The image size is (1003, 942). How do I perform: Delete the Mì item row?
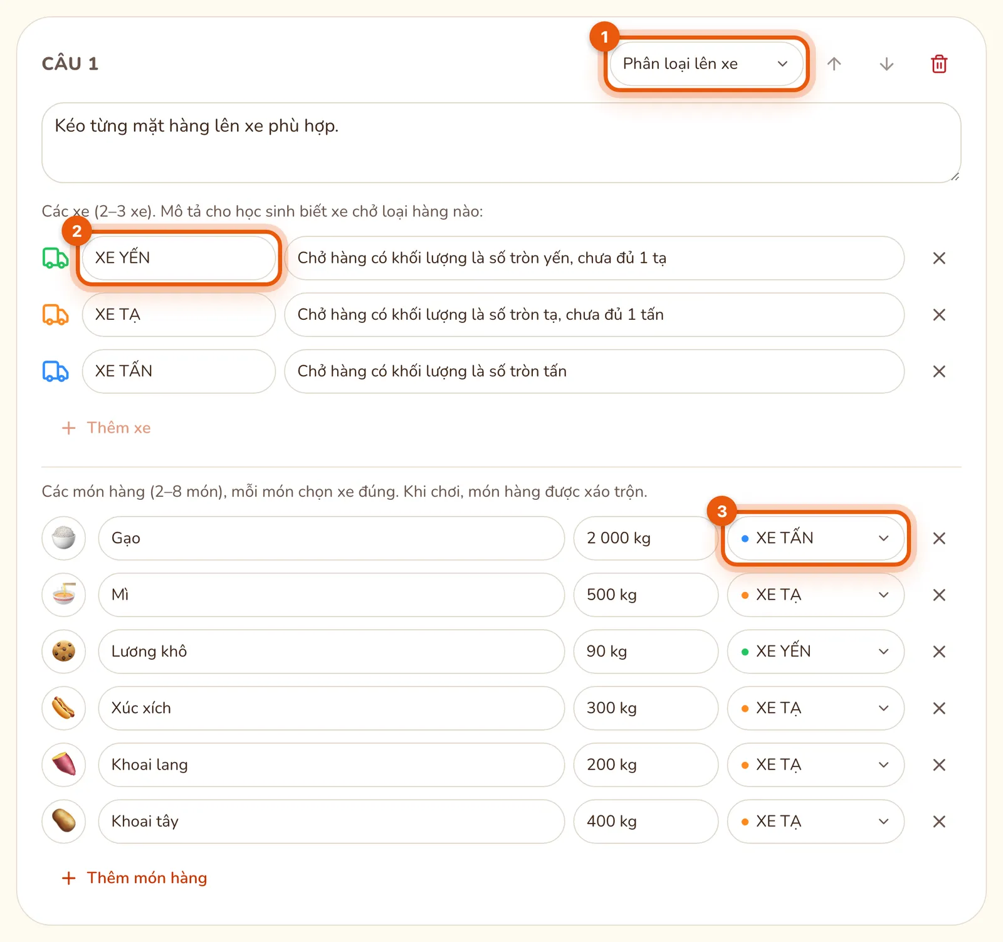click(939, 595)
